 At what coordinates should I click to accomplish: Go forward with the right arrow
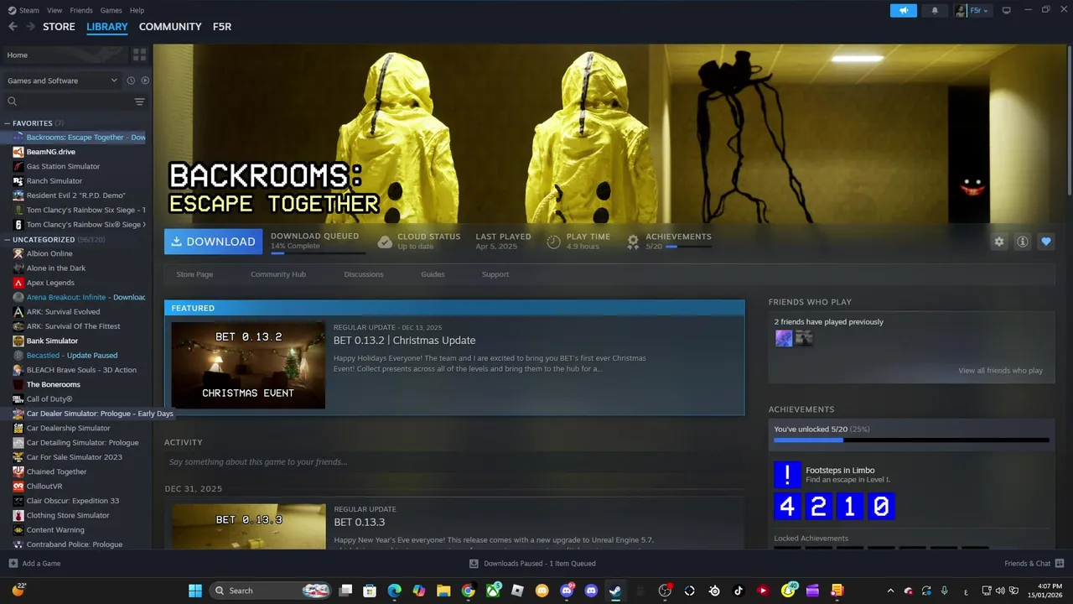pyautogui.click(x=30, y=27)
